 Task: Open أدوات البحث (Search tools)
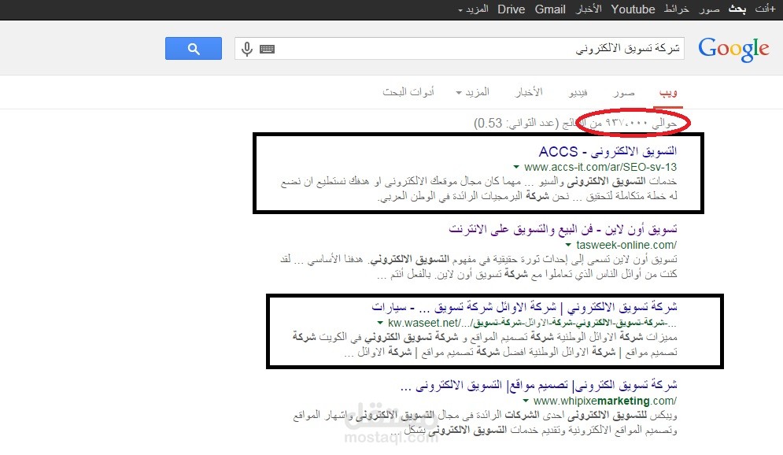[408, 92]
